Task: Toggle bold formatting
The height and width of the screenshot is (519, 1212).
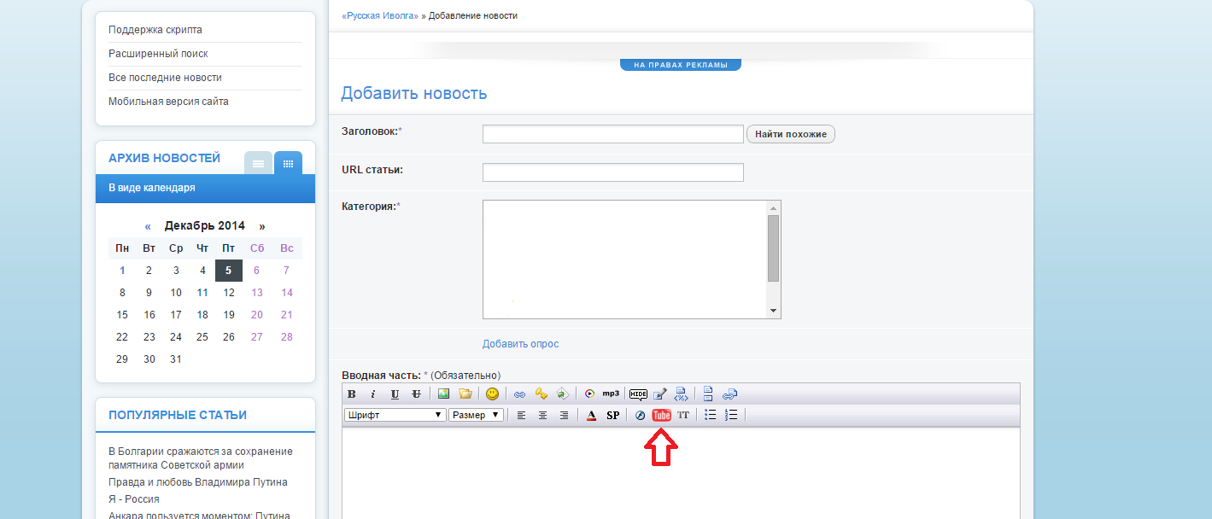Action: pos(351,394)
